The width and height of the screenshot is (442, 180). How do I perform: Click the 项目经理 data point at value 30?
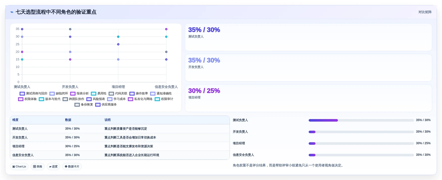tap(118, 37)
